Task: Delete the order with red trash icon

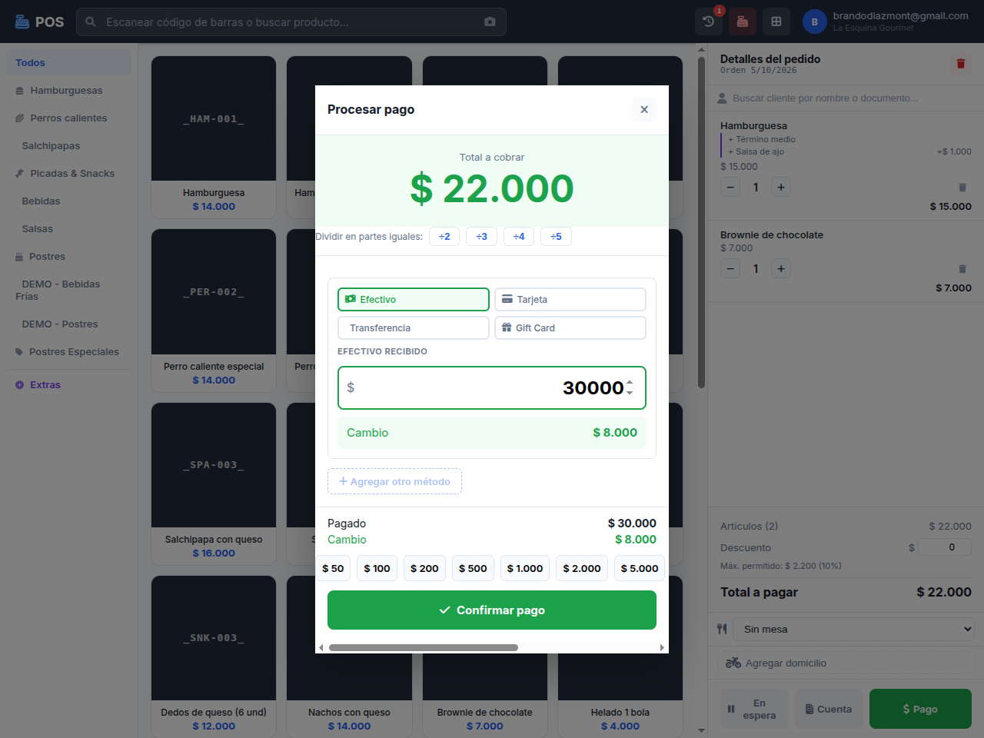Action: [x=961, y=64]
